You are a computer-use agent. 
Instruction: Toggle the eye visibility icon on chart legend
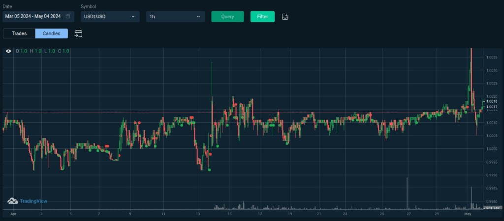(x=8, y=51)
